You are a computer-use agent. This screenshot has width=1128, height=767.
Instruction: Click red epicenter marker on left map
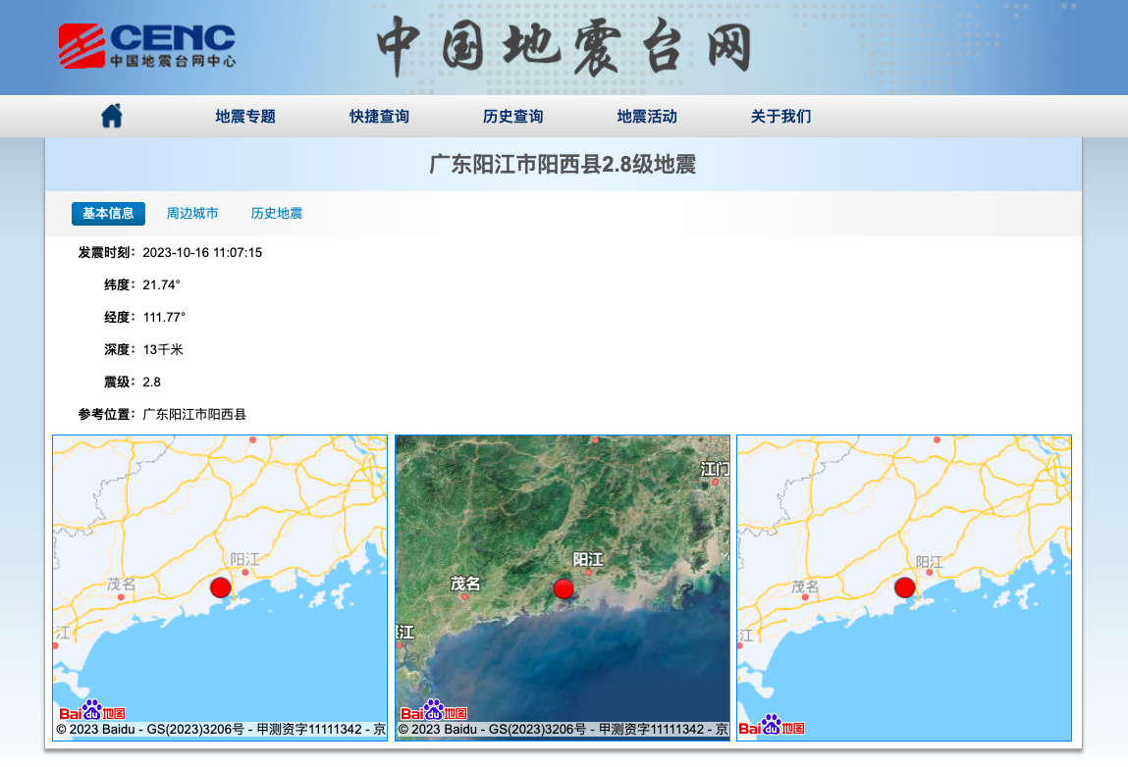tap(221, 588)
